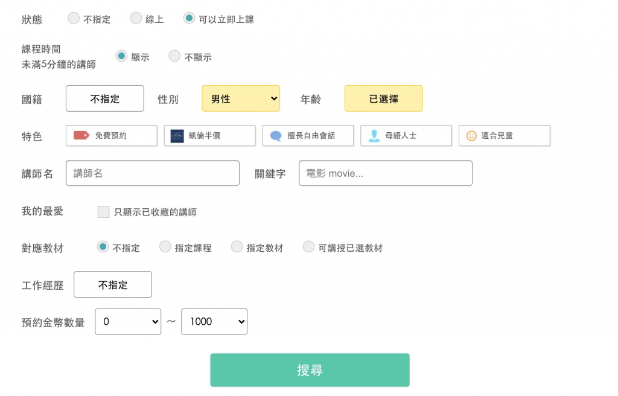Screen dimensions: 618x396
Task: Choose 顯示 for teachers under 5 minutes
Action: click(x=121, y=56)
